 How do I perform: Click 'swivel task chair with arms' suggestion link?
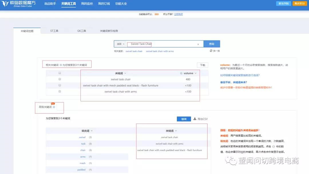[160, 51]
